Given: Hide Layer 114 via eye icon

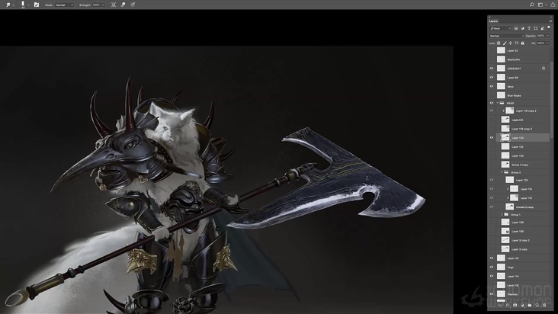Looking at the screenshot, I should [492, 276].
